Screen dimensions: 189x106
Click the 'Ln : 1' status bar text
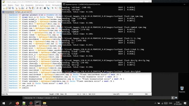[x=79, y=94]
